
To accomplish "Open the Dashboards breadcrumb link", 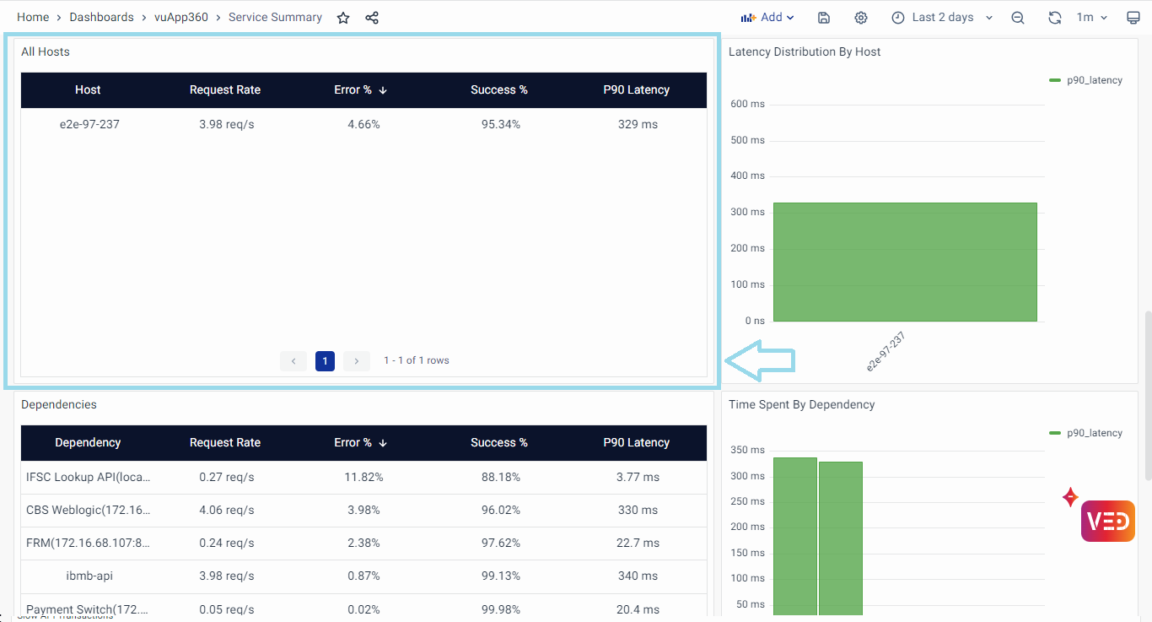I will click(x=101, y=18).
